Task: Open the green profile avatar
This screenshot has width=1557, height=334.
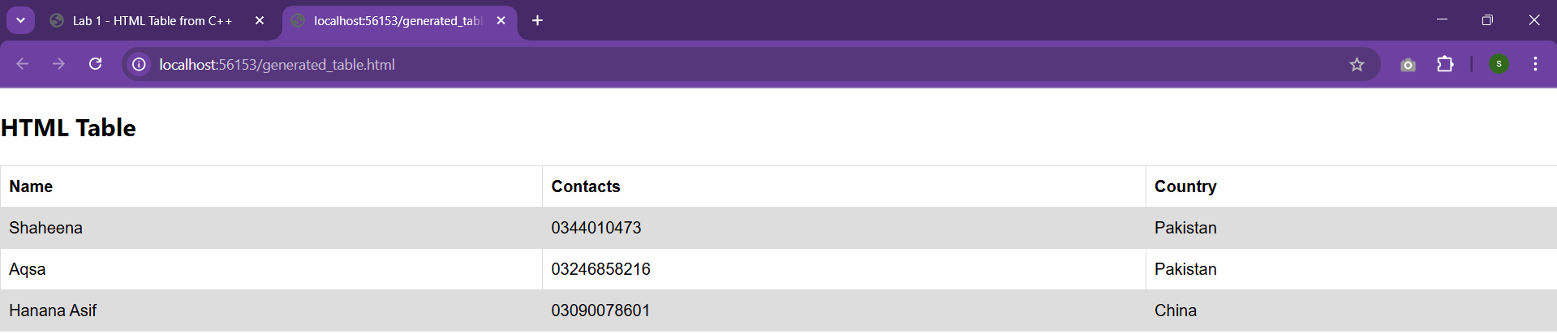Action: (x=1499, y=64)
